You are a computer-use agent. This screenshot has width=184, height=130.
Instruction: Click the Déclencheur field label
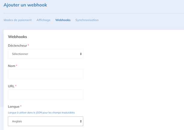[x=17, y=46]
